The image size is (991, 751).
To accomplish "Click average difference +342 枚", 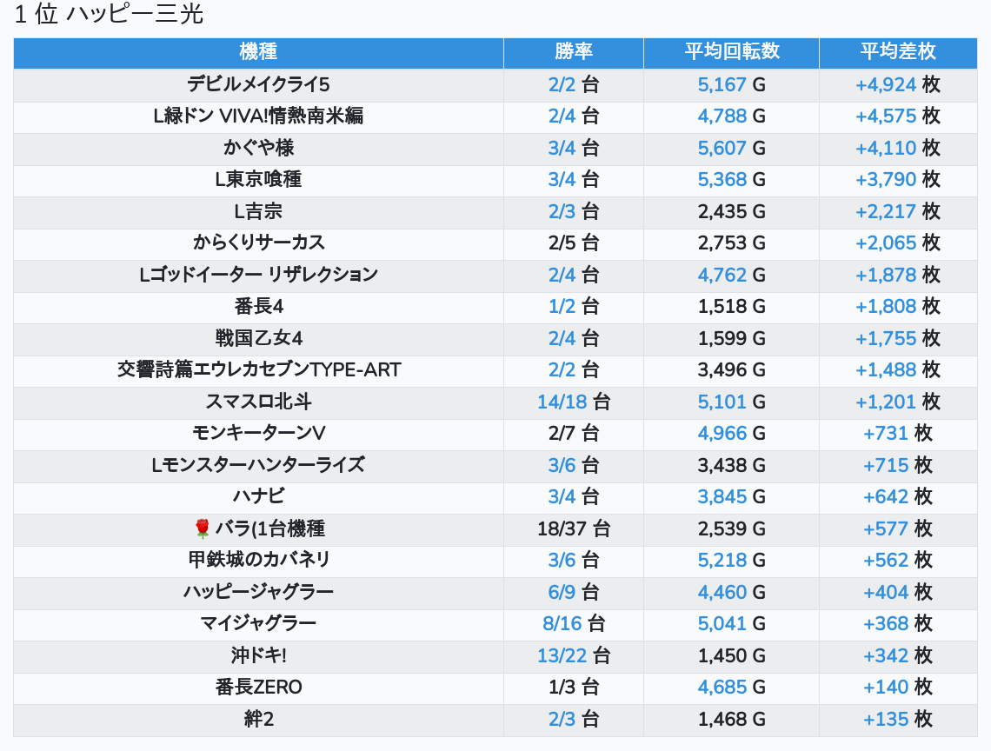I will (897, 655).
